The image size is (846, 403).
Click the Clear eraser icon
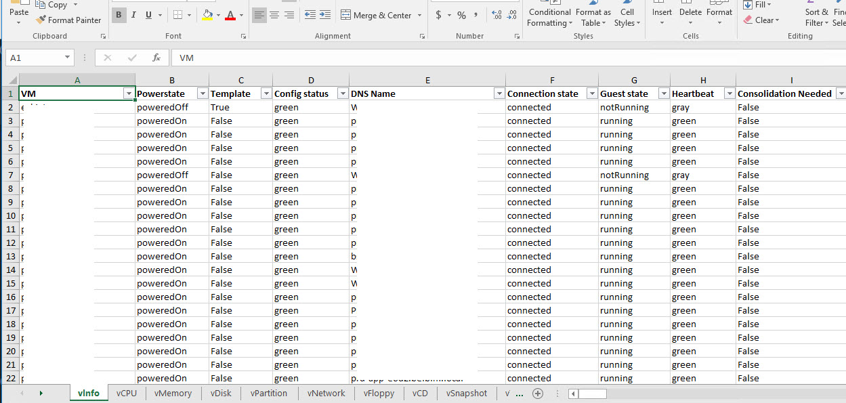[x=748, y=20]
